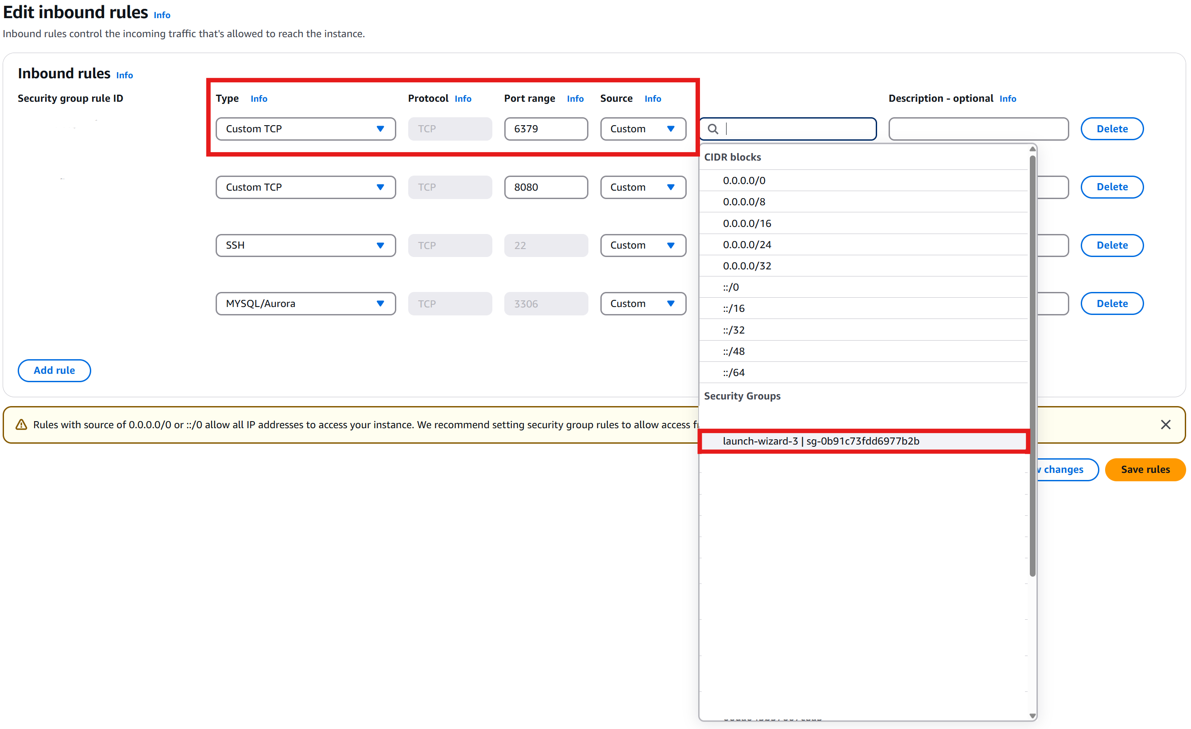Select the ::/0 IPv6 CIDR option
The height and width of the screenshot is (729, 1191).
[x=731, y=287]
